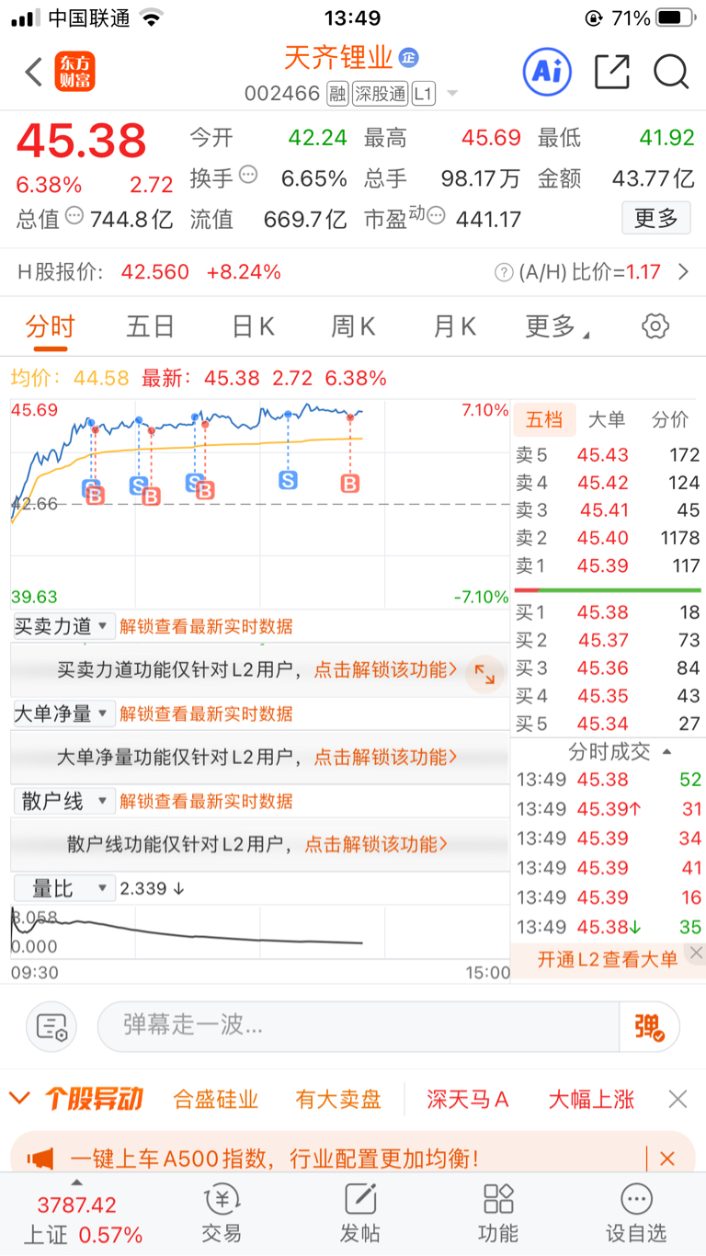Open the 发帖 post icon
Viewport: 706px width, 1256px height.
pyautogui.click(x=360, y=1214)
